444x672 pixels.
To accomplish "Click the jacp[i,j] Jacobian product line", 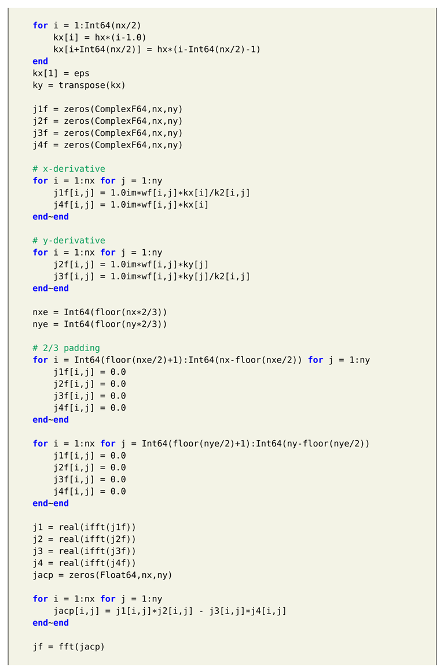I will click(170, 611).
